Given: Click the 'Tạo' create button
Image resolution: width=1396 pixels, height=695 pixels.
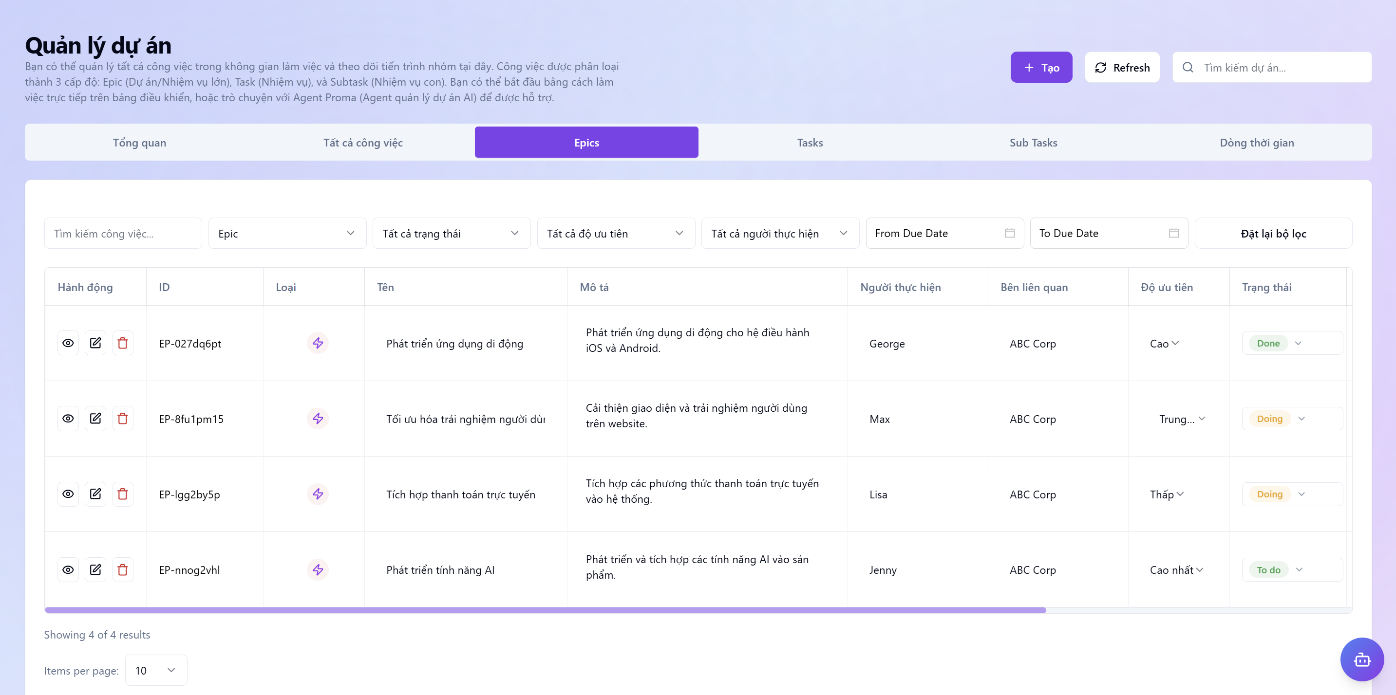Looking at the screenshot, I should tap(1041, 67).
